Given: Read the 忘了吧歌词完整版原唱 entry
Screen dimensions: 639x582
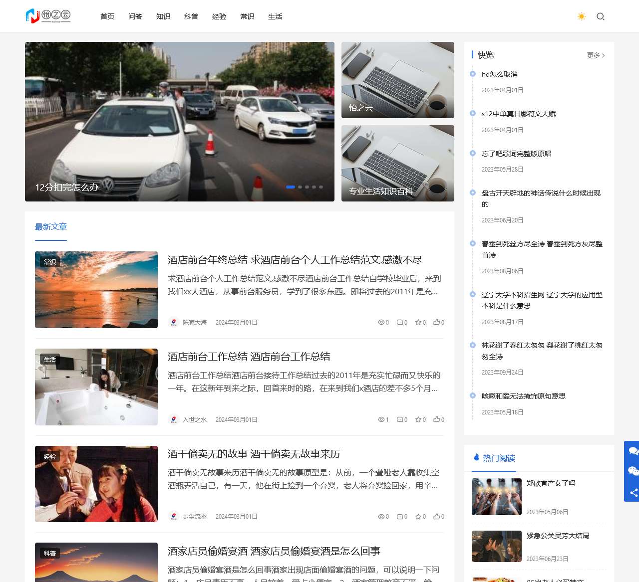Looking at the screenshot, I should [517, 154].
